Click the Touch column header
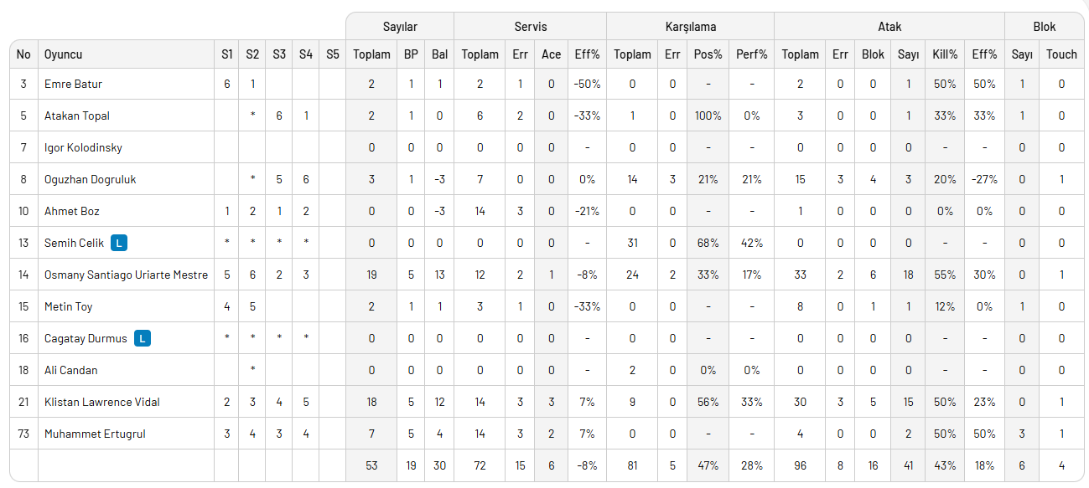1089x488 pixels. [x=1061, y=54]
